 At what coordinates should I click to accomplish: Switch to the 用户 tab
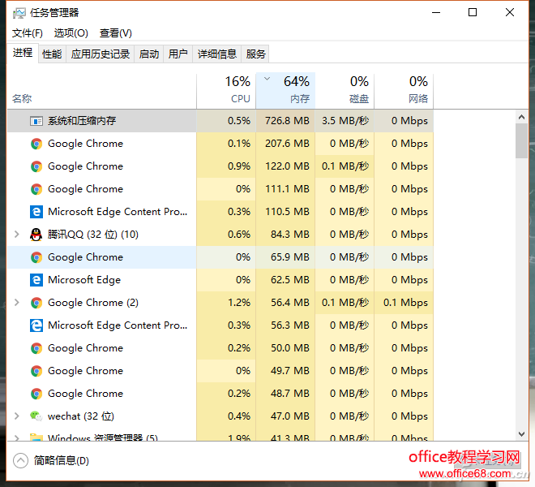(x=178, y=54)
